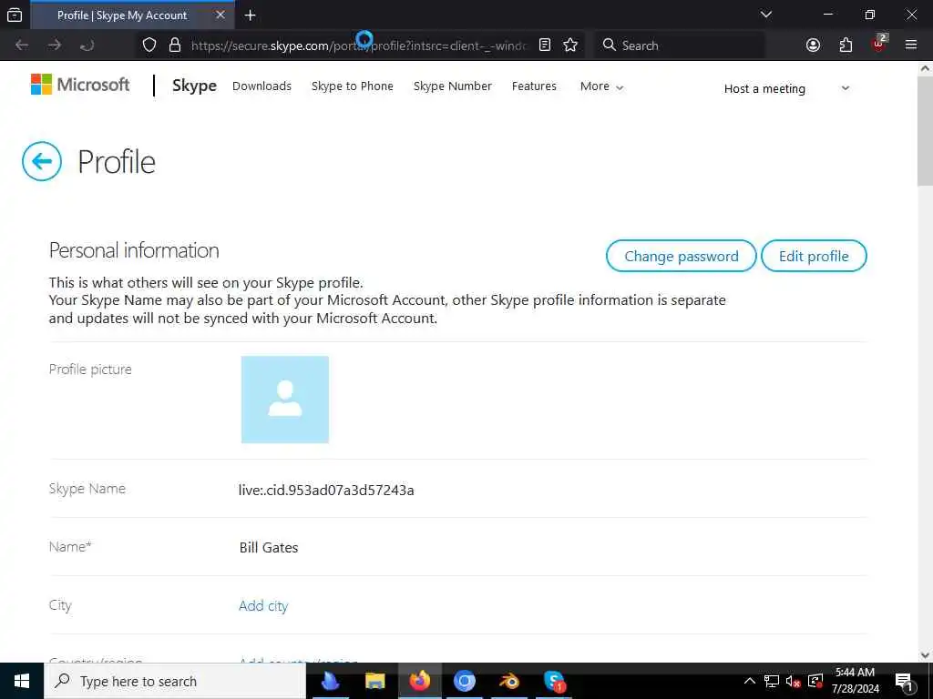933x699 pixels.
Task: Open the Downloads menu item
Action: pyautogui.click(x=261, y=86)
